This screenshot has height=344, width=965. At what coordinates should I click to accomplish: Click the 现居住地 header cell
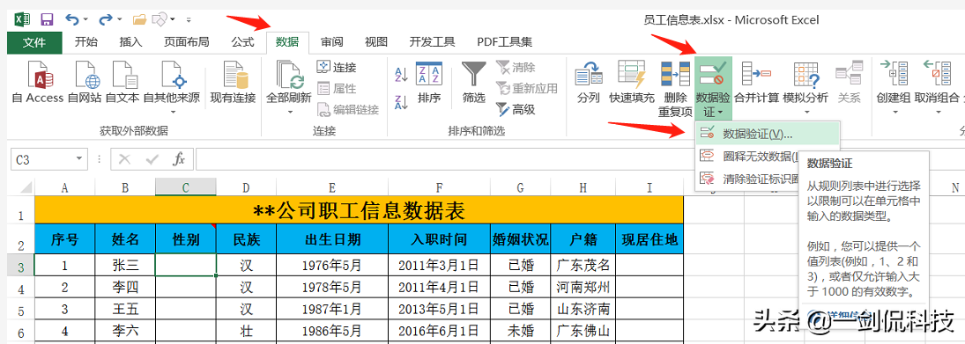pos(650,239)
